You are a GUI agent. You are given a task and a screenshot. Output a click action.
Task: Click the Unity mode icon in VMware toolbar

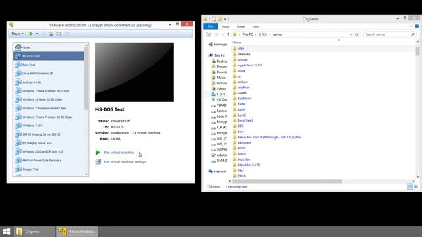coord(67,34)
